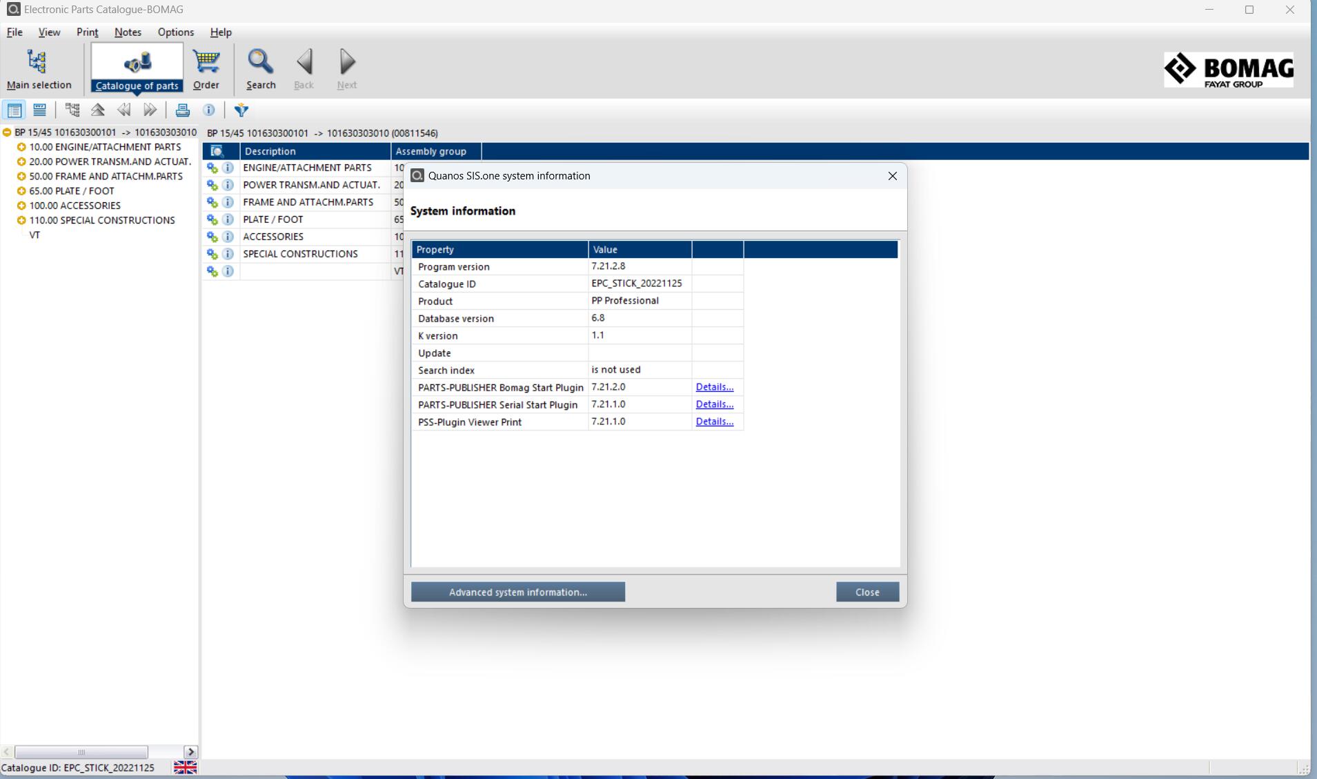Open gears icon for PLATE / FOOT row

(212, 219)
